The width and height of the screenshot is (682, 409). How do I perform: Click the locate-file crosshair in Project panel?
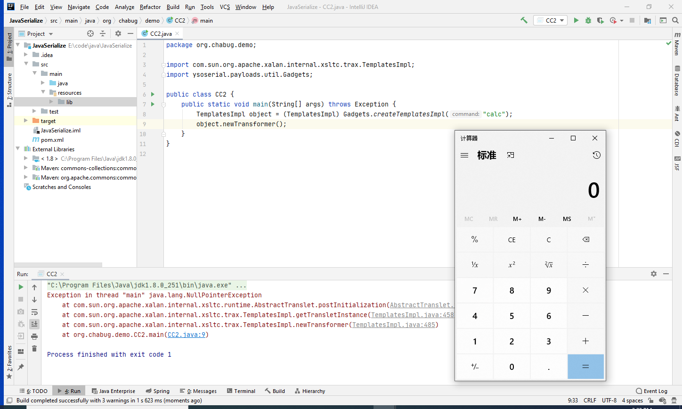coord(90,33)
